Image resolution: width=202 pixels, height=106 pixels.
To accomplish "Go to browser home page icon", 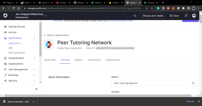I will 19,8.
